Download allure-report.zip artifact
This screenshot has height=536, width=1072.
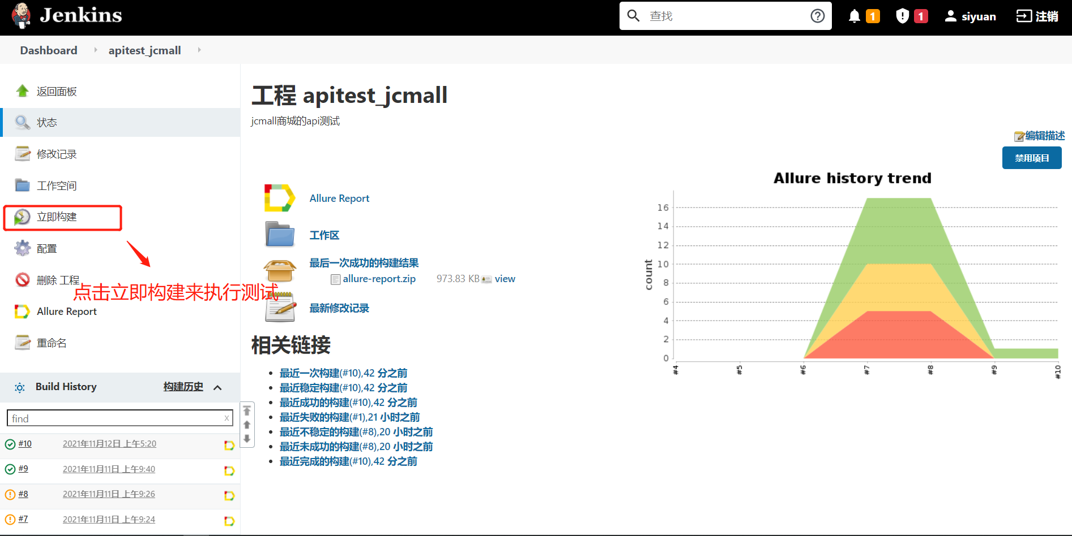click(379, 279)
